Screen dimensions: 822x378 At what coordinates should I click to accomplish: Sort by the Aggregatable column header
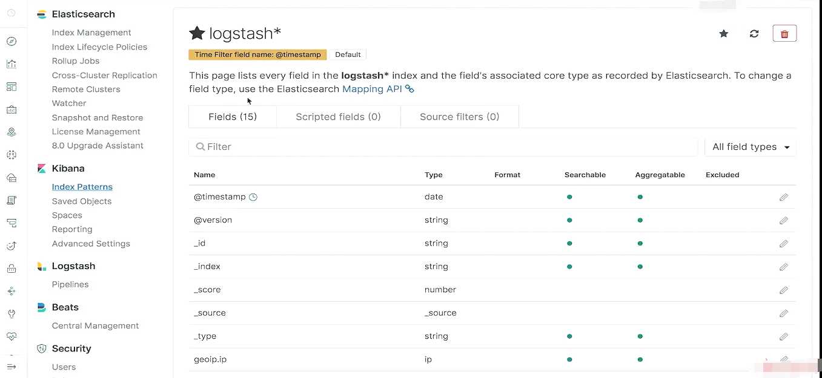[x=660, y=175]
